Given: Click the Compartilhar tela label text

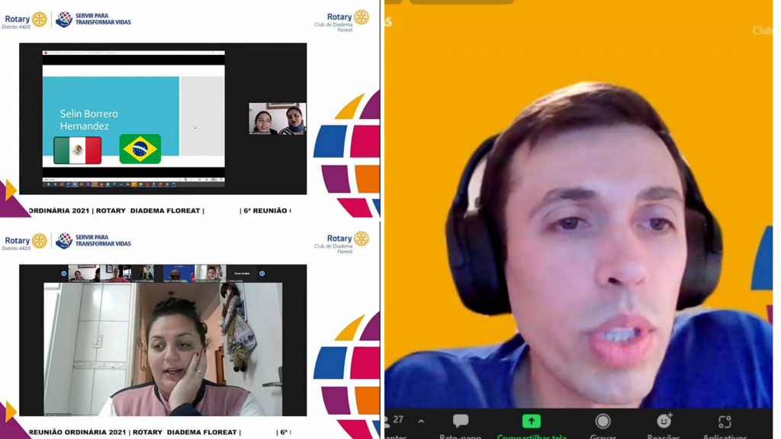Looking at the screenshot, I should pyautogui.click(x=531, y=436).
